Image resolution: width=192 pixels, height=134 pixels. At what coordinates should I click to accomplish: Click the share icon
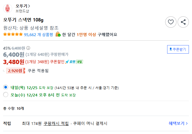[183, 22]
